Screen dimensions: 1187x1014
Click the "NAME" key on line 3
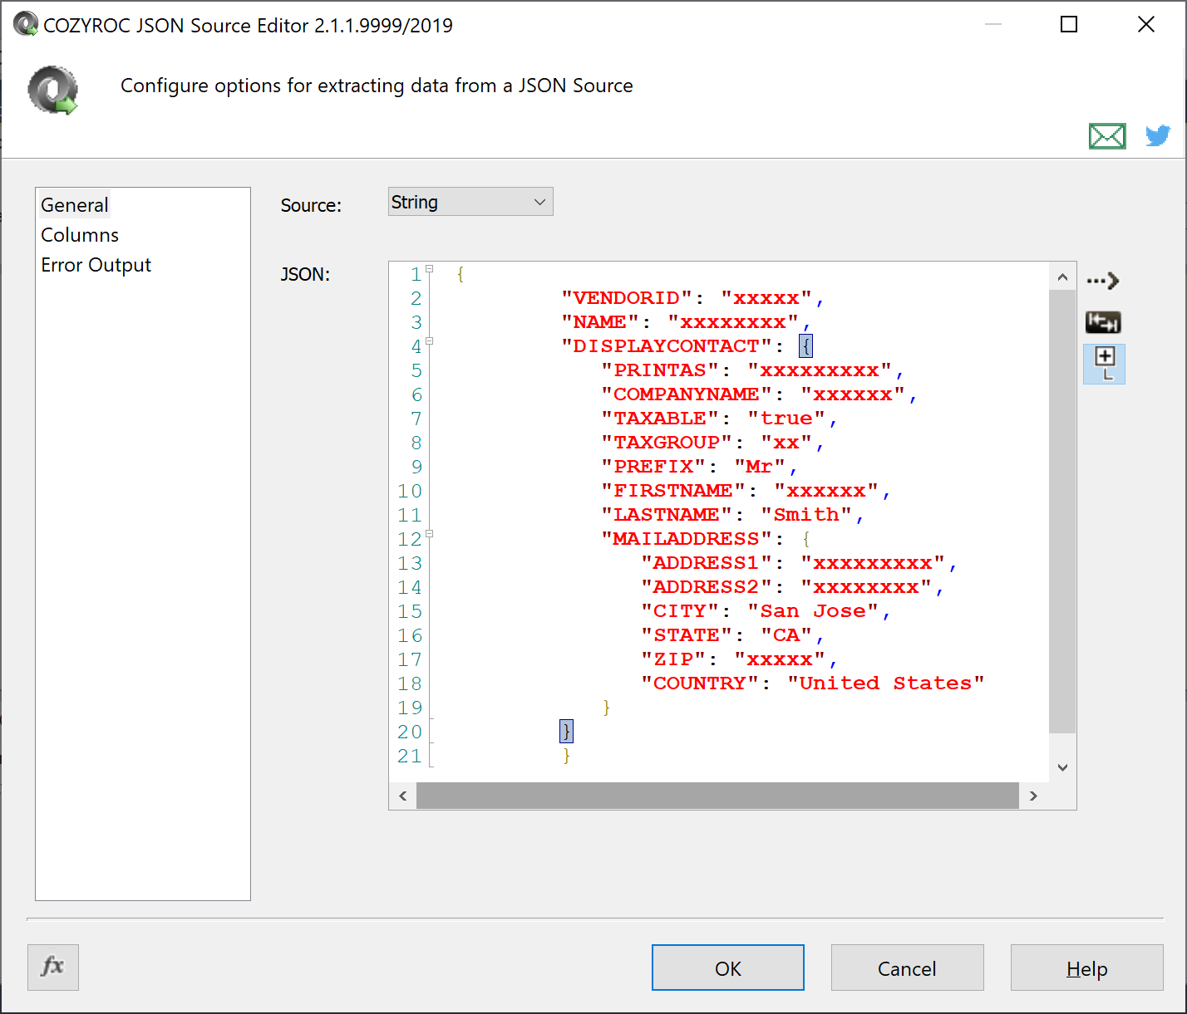click(x=600, y=322)
